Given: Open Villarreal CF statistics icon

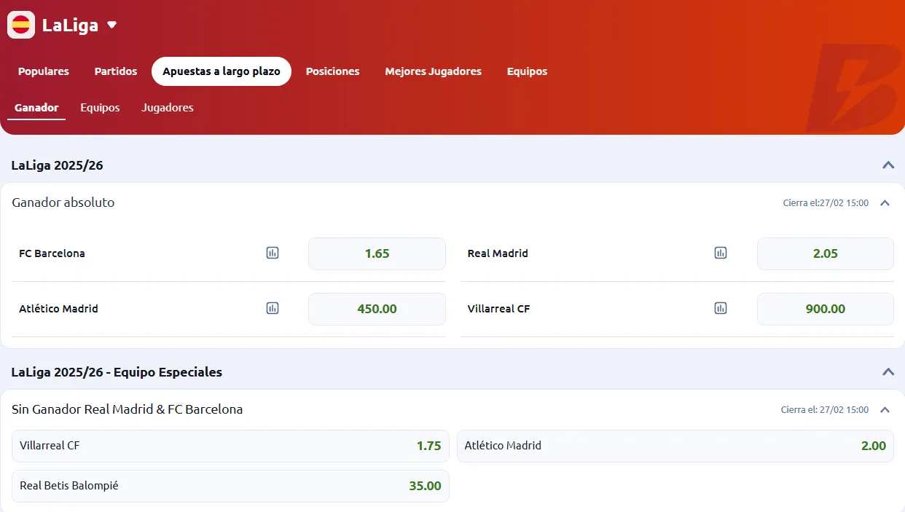Looking at the screenshot, I should click(721, 309).
